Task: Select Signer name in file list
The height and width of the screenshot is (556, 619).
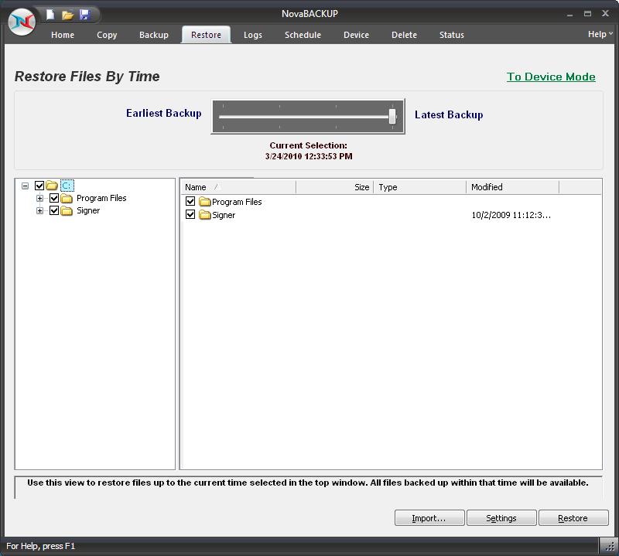Action: pos(224,215)
